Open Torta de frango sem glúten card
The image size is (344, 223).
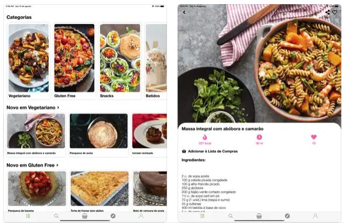coord(99,192)
